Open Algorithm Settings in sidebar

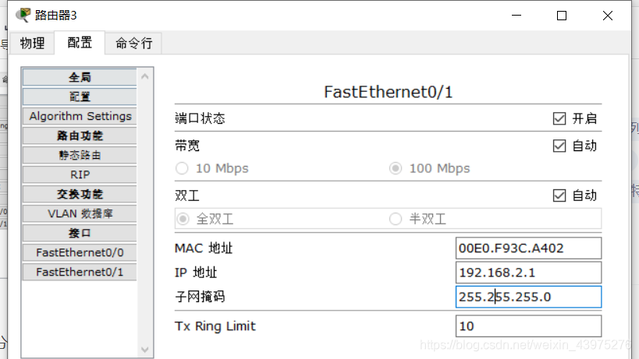80,116
